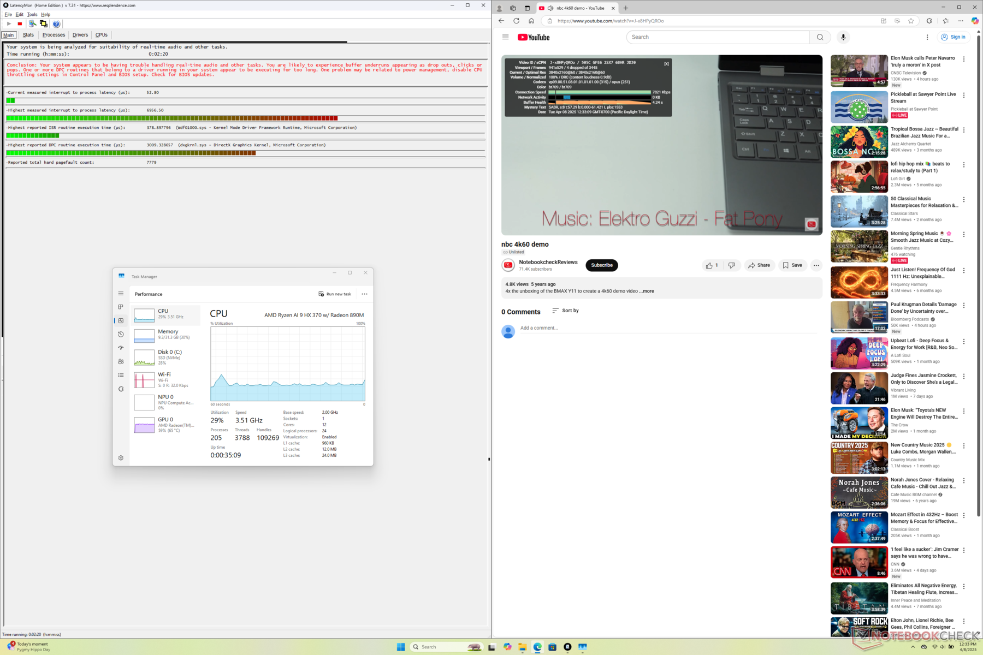
Task: Save the video to a playlist
Action: 792,265
